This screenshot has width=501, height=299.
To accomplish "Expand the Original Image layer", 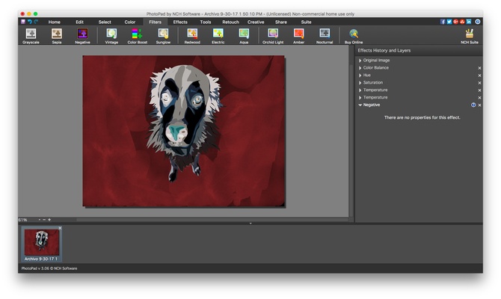I will (360, 61).
